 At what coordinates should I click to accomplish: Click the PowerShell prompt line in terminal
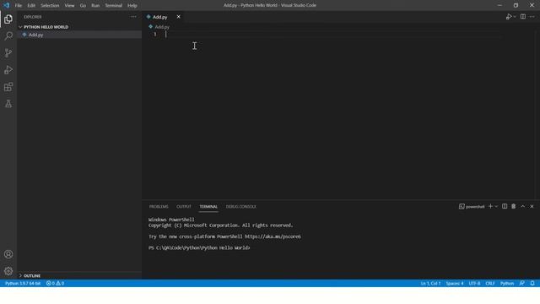(x=199, y=247)
